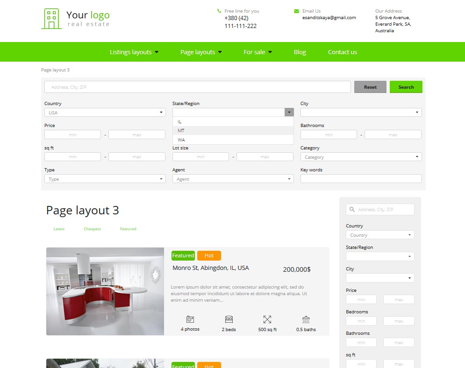Click sidebar Bathrooms min field
The height and width of the screenshot is (368, 465).
click(x=361, y=342)
